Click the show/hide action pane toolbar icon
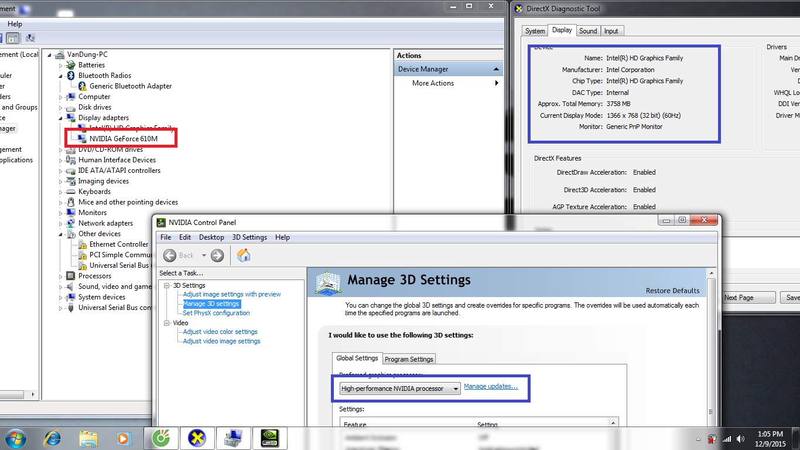The image size is (800, 450). (13, 39)
